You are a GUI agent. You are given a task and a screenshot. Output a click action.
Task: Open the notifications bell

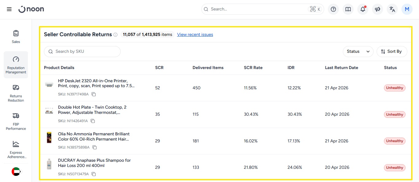[x=363, y=9]
